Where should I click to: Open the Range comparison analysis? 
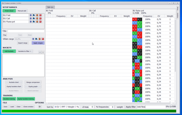33,82
